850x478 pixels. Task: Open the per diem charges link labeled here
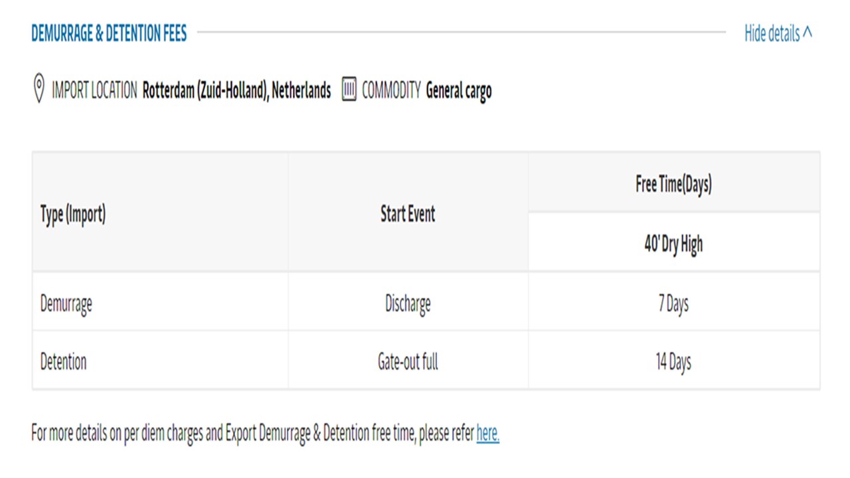click(487, 433)
